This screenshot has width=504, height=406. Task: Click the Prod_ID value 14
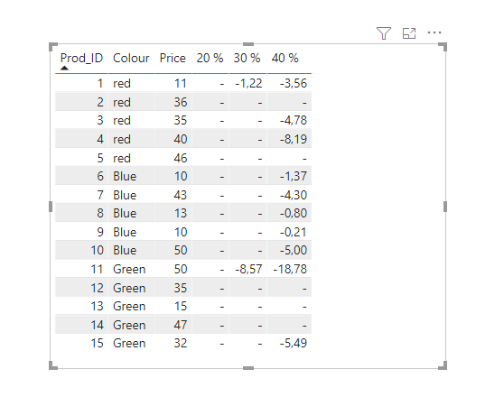pos(97,325)
